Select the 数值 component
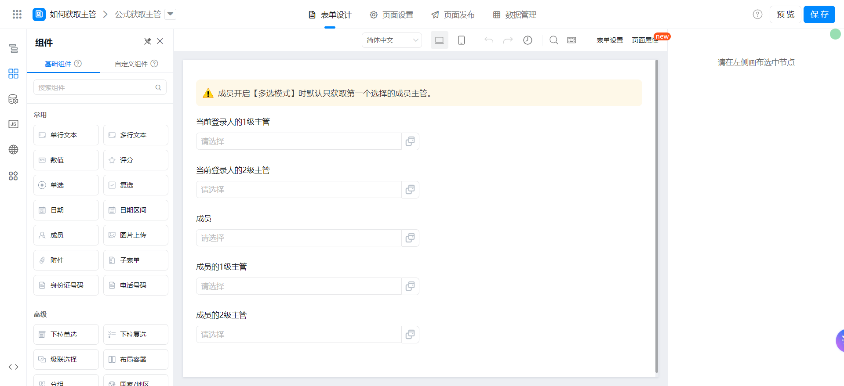This screenshot has width=844, height=386. coord(66,160)
